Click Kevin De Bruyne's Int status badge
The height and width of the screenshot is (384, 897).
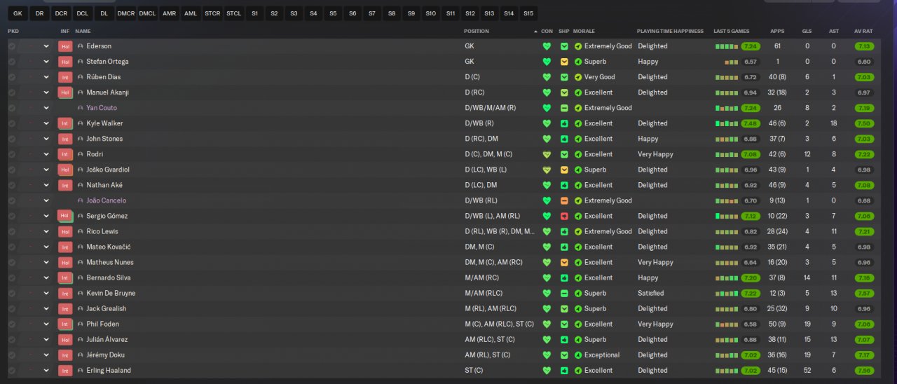pyautogui.click(x=65, y=293)
